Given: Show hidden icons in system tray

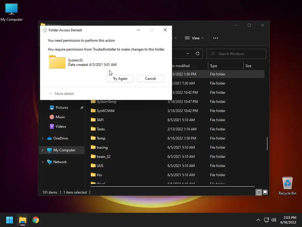Looking at the screenshot, I should click(258, 220).
